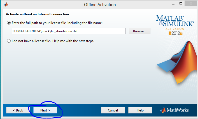Open the Browse... file dialog
198x119 pixels.
(x=139, y=31)
